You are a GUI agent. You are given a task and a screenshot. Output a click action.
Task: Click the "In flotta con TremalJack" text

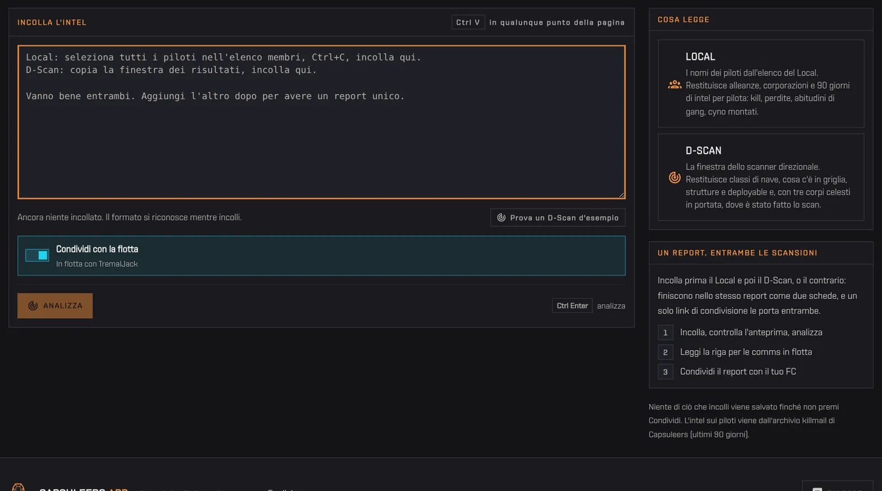(x=97, y=264)
